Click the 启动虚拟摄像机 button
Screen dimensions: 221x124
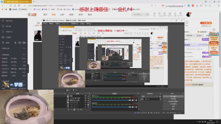173,101
